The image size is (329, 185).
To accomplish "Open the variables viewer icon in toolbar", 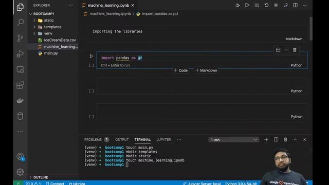I will pos(286,5).
